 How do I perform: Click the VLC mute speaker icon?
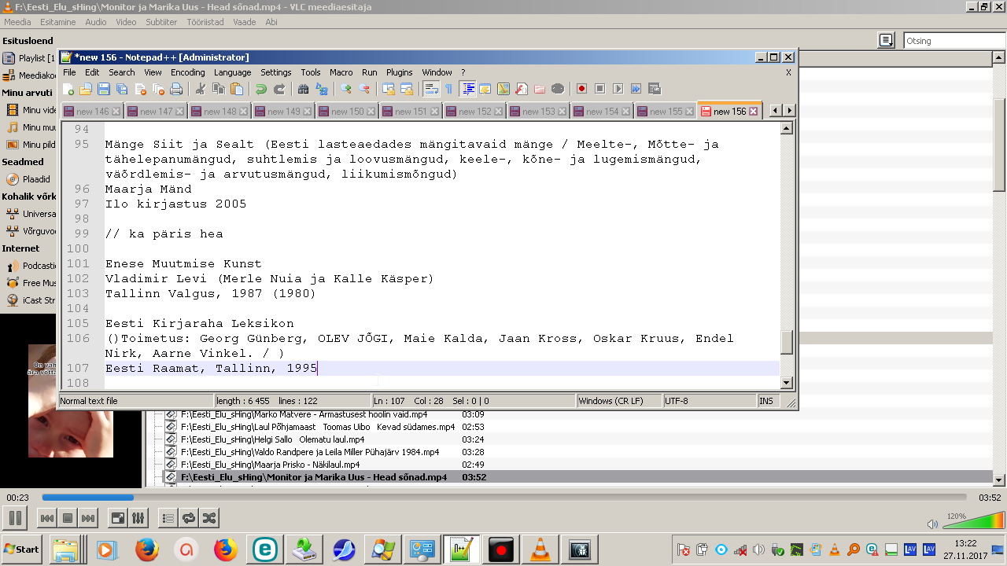(932, 524)
